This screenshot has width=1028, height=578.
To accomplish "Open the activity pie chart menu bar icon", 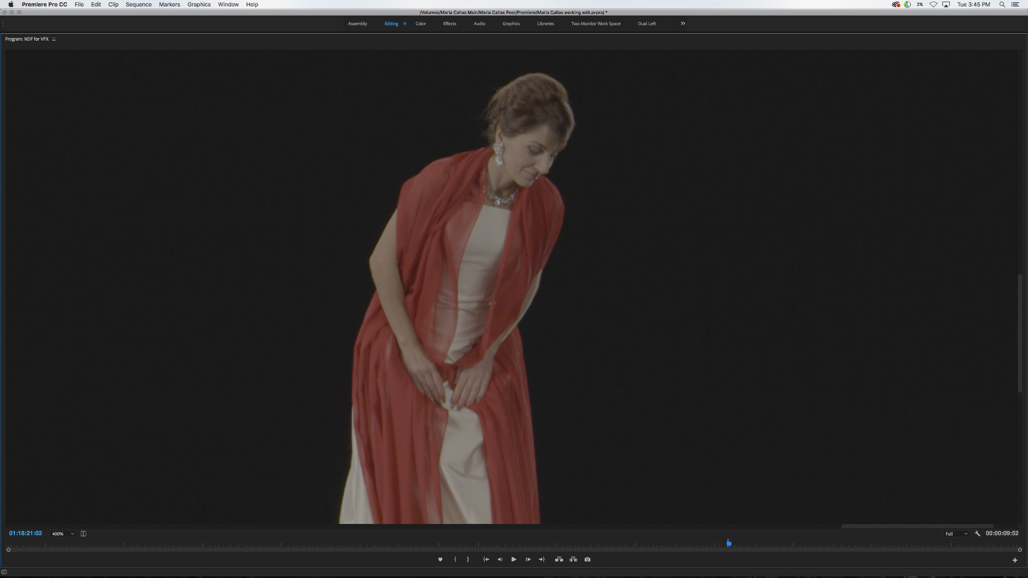I will [908, 4].
